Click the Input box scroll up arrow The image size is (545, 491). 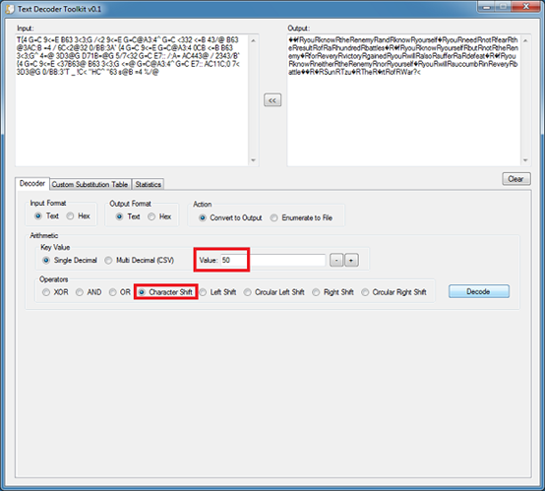[x=254, y=40]
